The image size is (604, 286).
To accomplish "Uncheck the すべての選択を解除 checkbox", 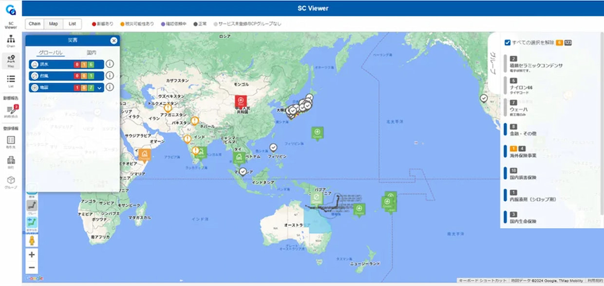I will tap(508, 42).
